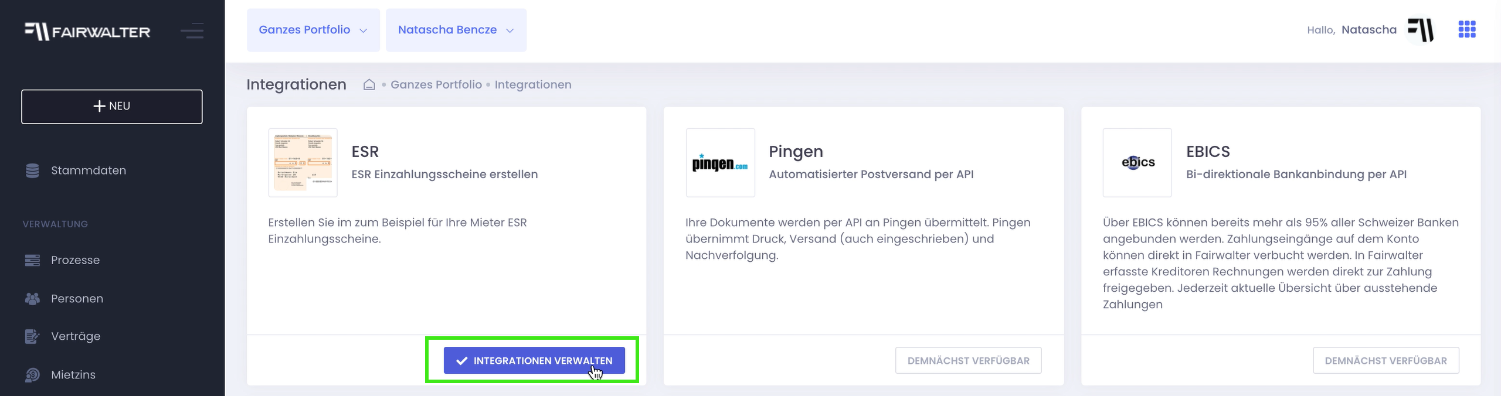Click the Integrationen verwalten button
Image resolution: width=1501 pixels, height=396 pixels.
[534, 360]
